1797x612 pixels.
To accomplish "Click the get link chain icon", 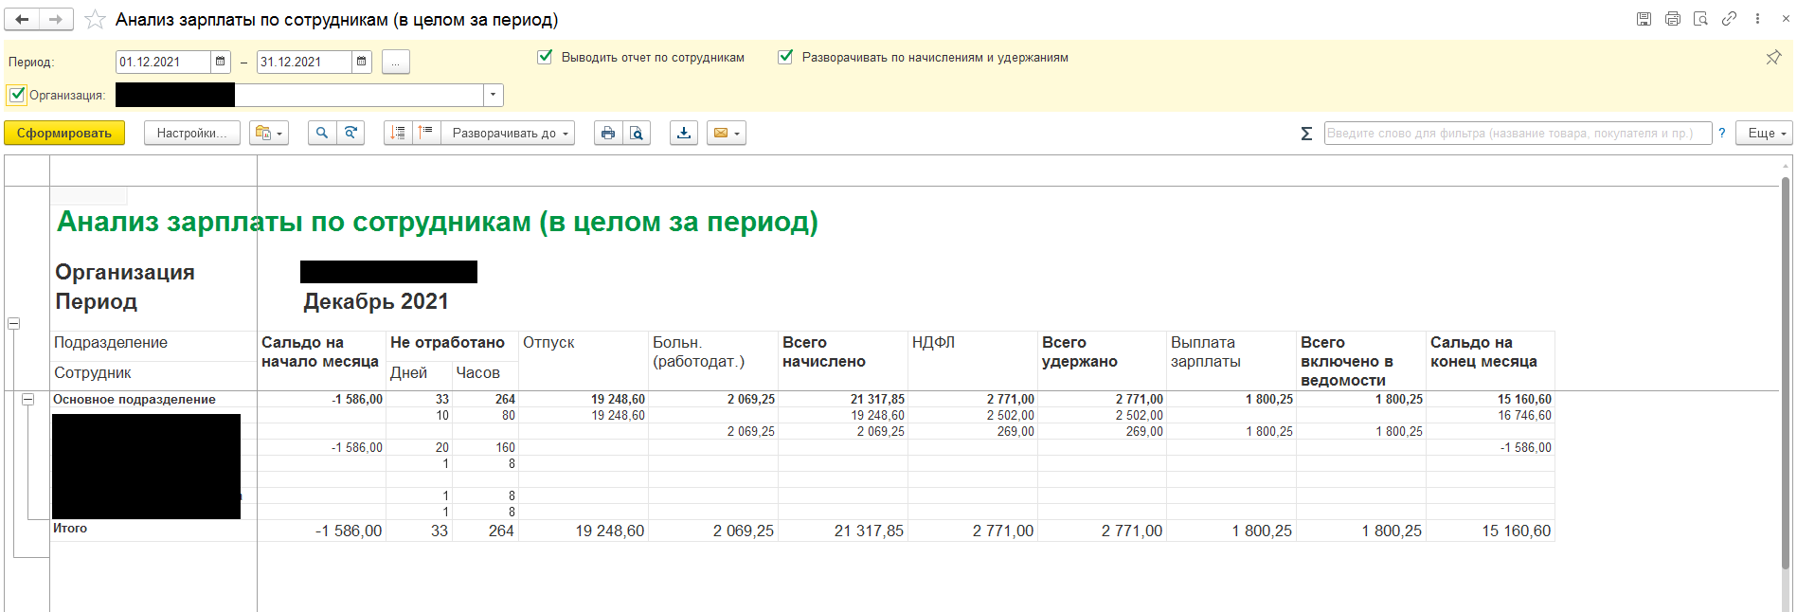I will 1729,19.
